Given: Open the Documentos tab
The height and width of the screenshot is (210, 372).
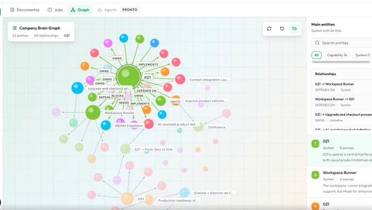Looking at the screenshot, I should (25, 10).
